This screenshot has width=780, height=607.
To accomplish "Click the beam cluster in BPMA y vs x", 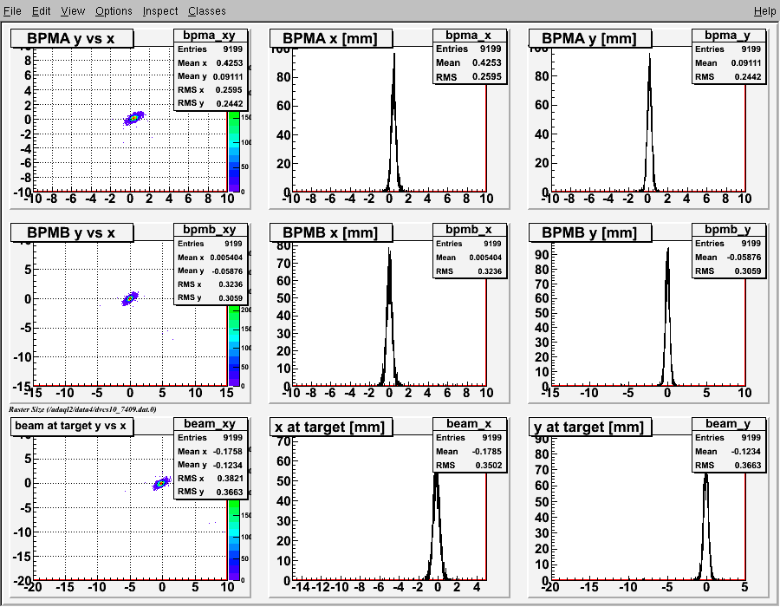I will click(133, 118).
